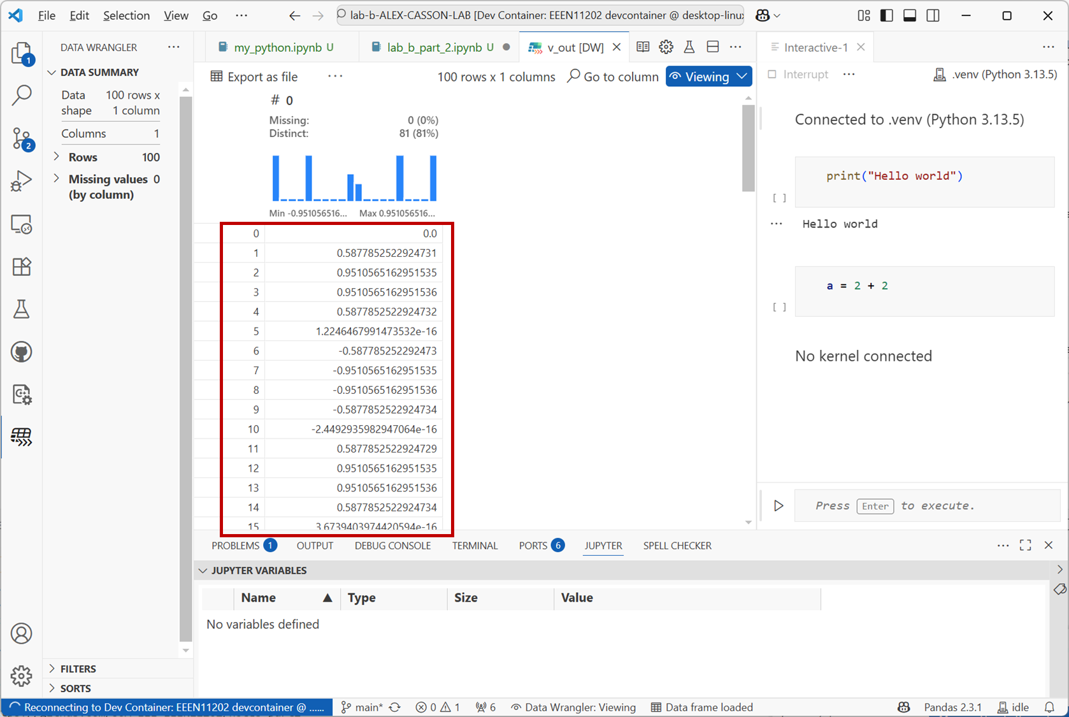Open the Data Wrangler sidebar icon

coord(22,437)
